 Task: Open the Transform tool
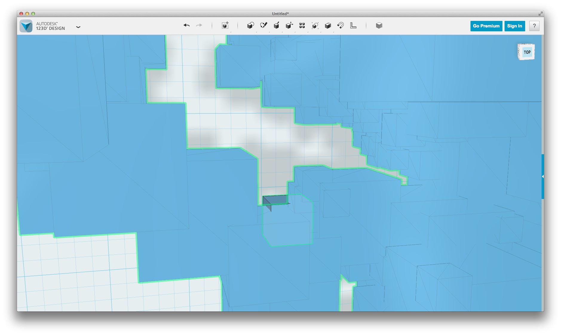[225, 25]
